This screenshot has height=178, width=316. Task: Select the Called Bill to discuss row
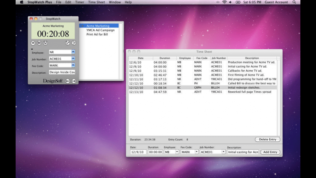(x=203, y=84)
